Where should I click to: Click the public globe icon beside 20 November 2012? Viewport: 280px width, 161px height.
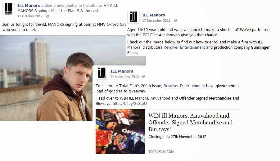coord(144,77)
